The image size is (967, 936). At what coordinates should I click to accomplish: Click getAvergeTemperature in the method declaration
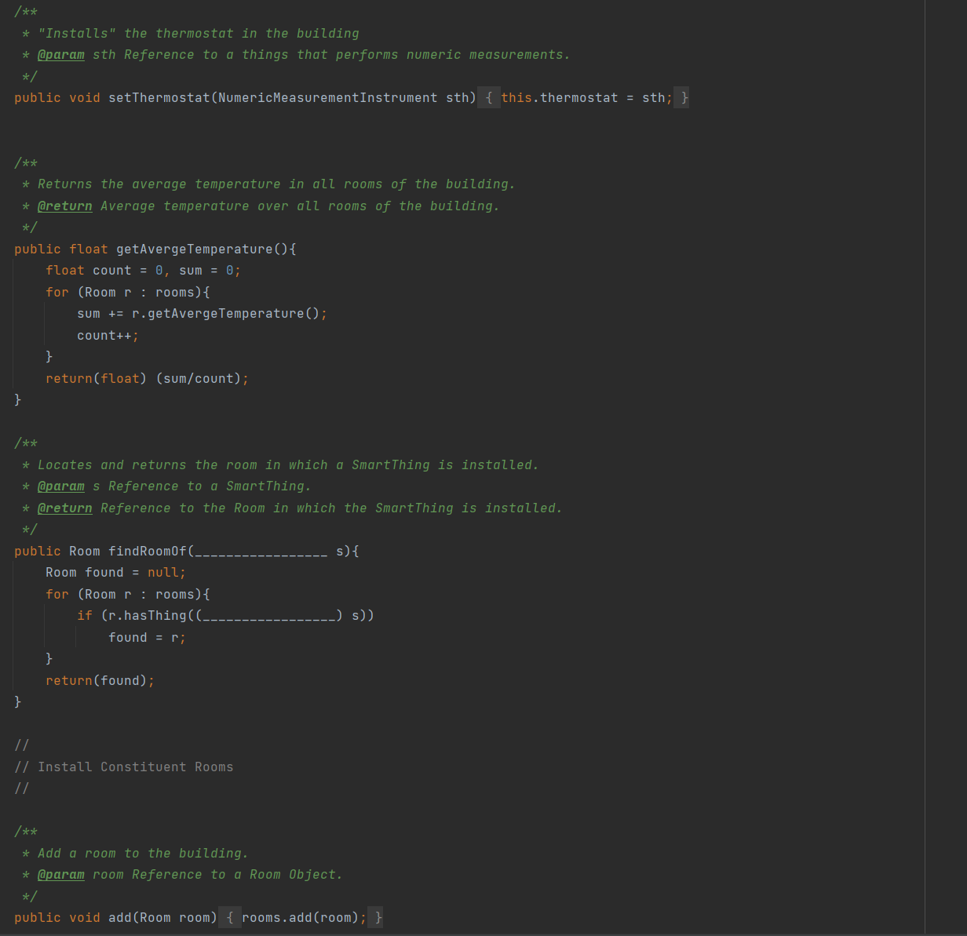195,249
